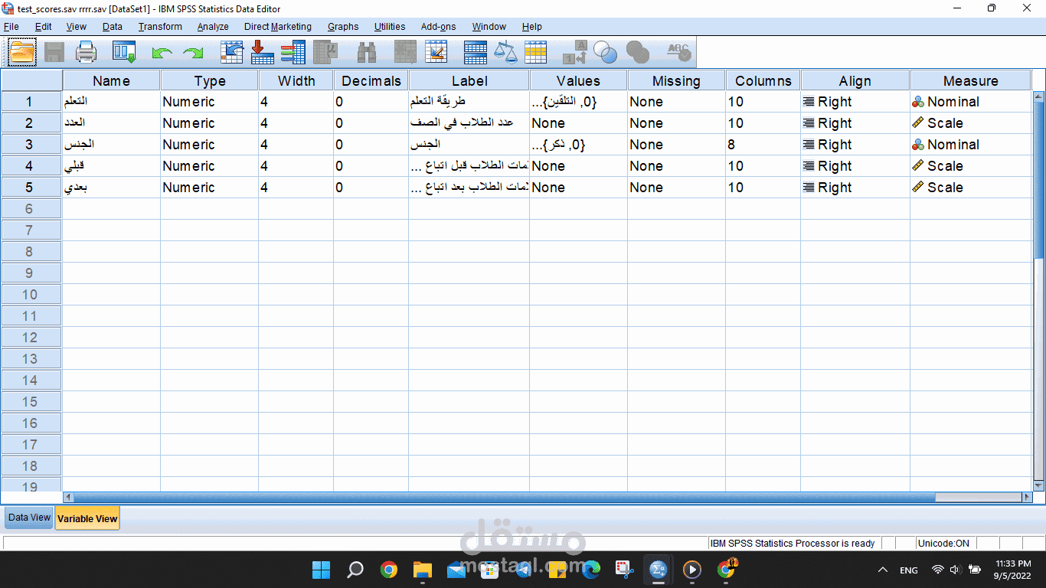
Task: Click the Select cases icon
Action: point(536,52)
